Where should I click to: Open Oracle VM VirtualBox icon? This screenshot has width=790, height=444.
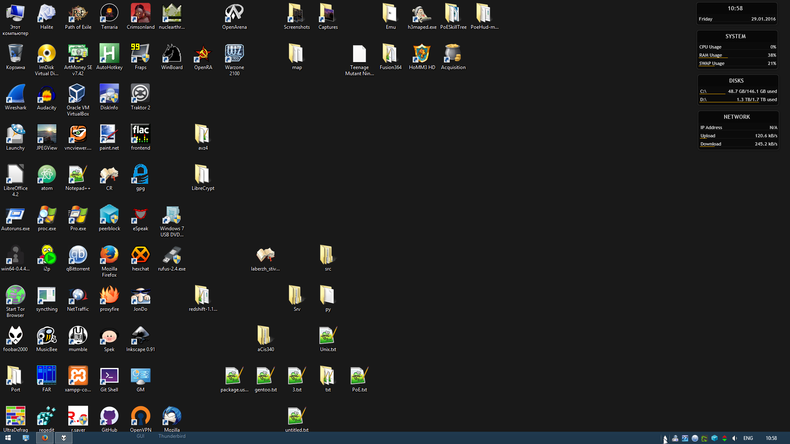point(78,100)
